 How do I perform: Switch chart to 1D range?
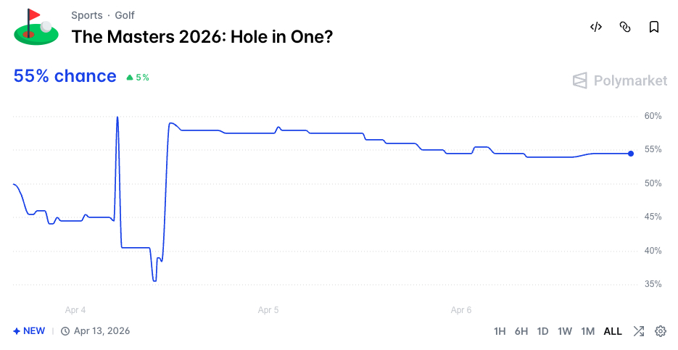(542, 331)
